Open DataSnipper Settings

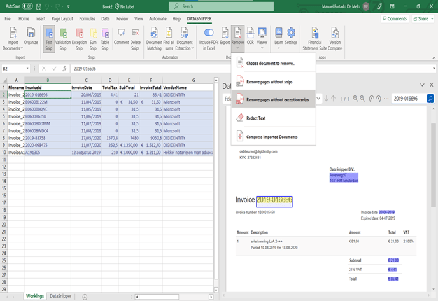(291, 36)
